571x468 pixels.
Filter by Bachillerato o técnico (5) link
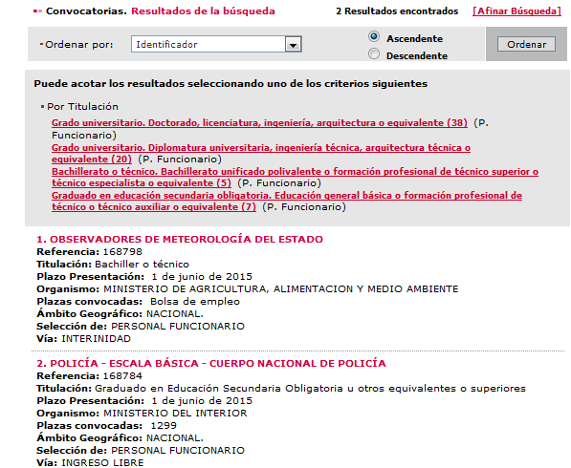[x=295, y=177]
